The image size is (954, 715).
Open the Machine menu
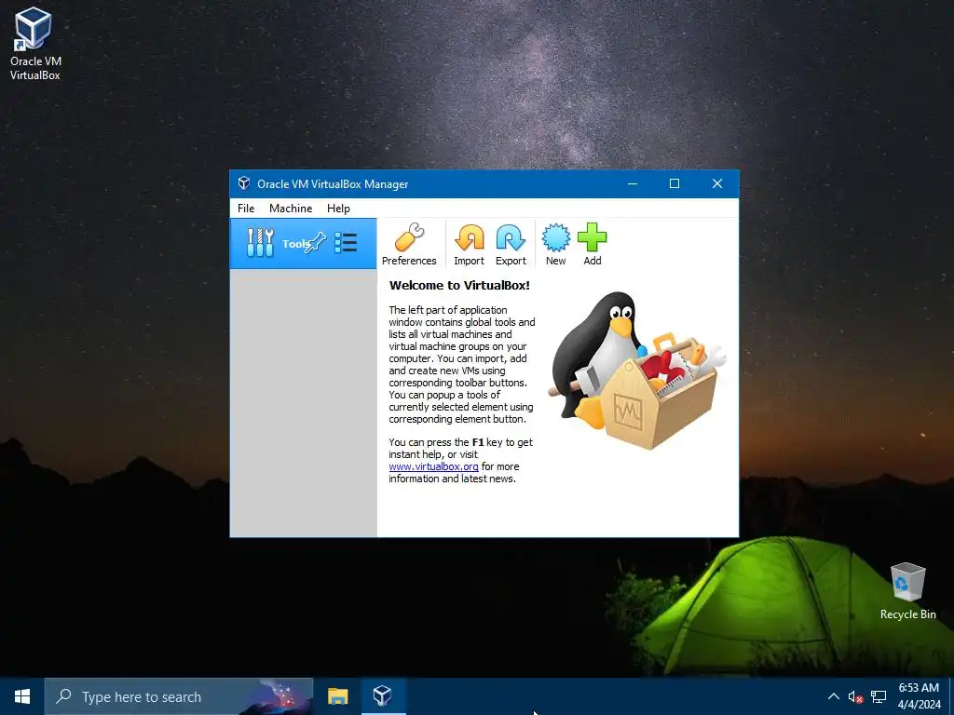[291, 208]
